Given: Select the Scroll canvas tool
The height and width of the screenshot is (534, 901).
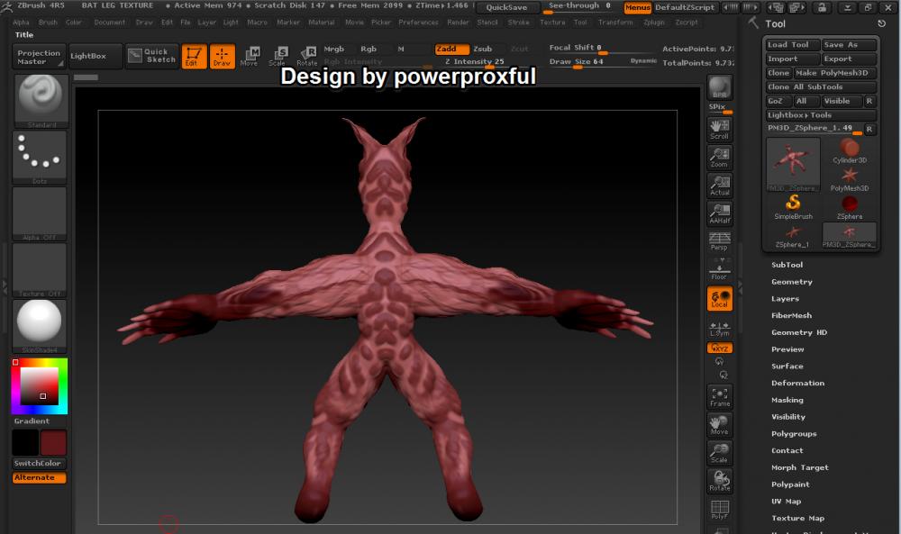Looking at the screenshot, I should pos(719,130).
